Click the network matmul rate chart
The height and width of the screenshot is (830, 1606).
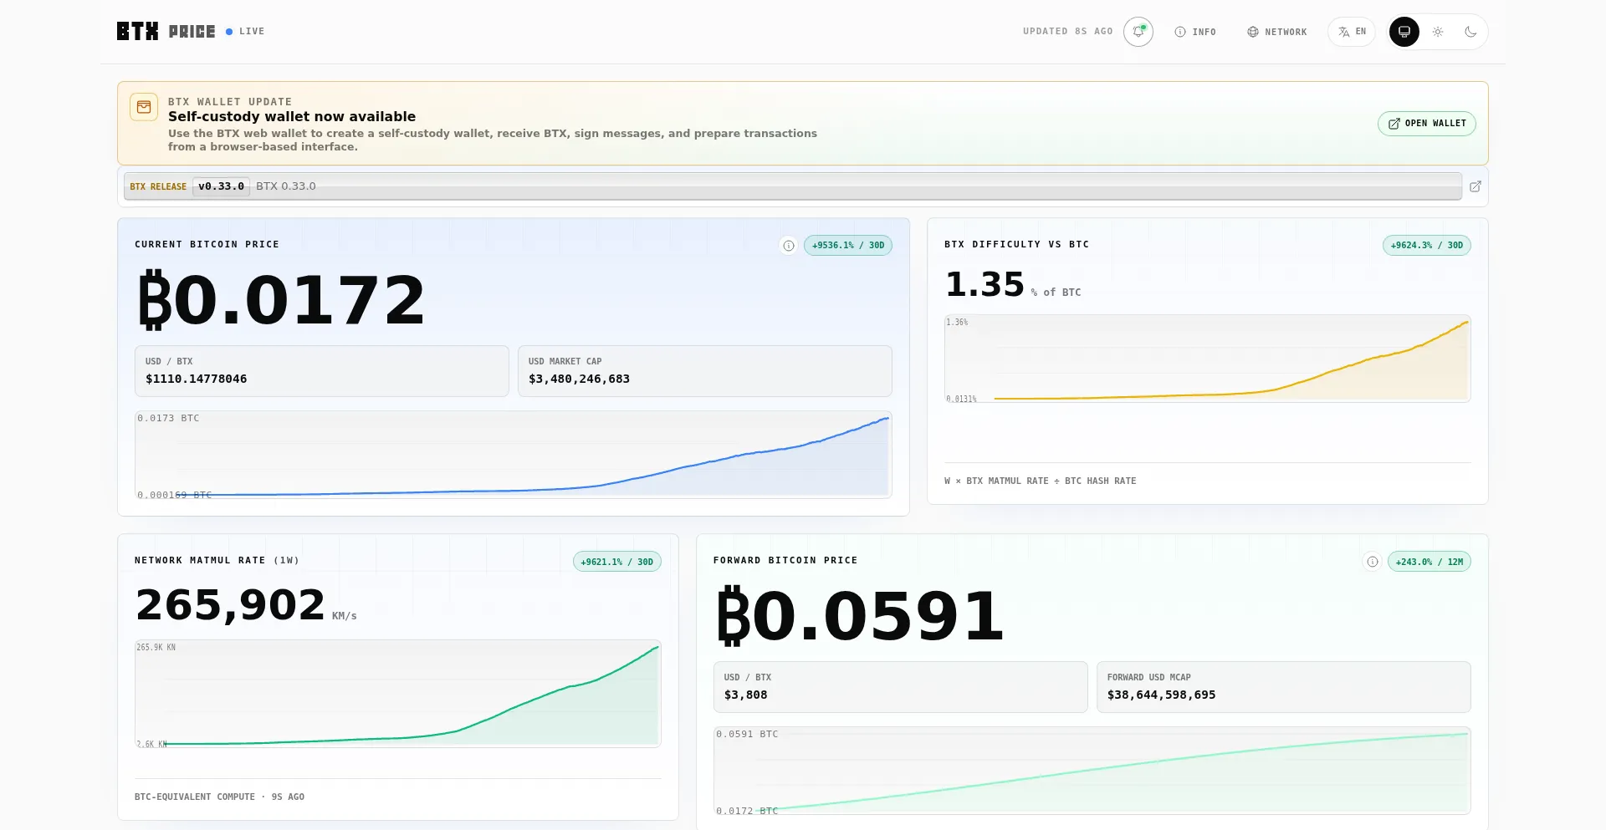click(398, 694)
